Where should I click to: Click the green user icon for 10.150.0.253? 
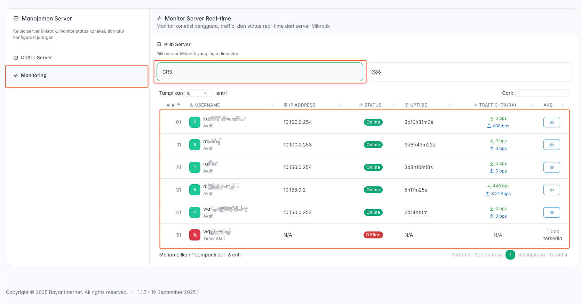(x=195, y=212)
